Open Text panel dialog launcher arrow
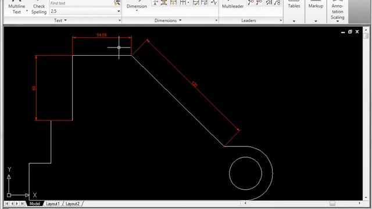The height and width of the screenshot is (209, 372). (120, 21)
